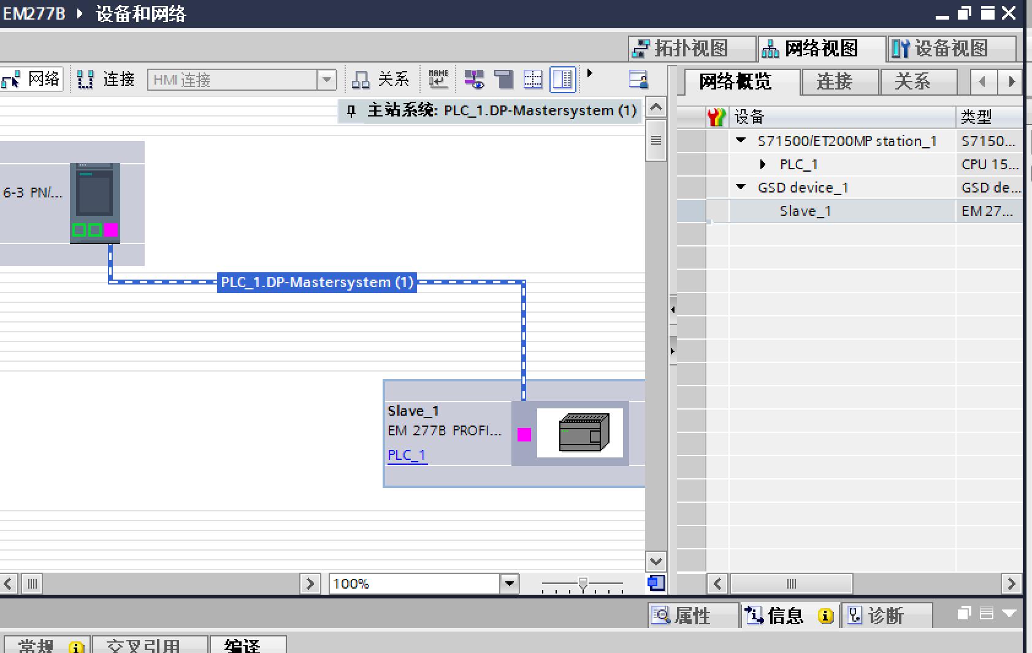1032x653 pixels.
Task: Select the GSD device_1 row
Action: pyautogui.click(x=849, y=188)
